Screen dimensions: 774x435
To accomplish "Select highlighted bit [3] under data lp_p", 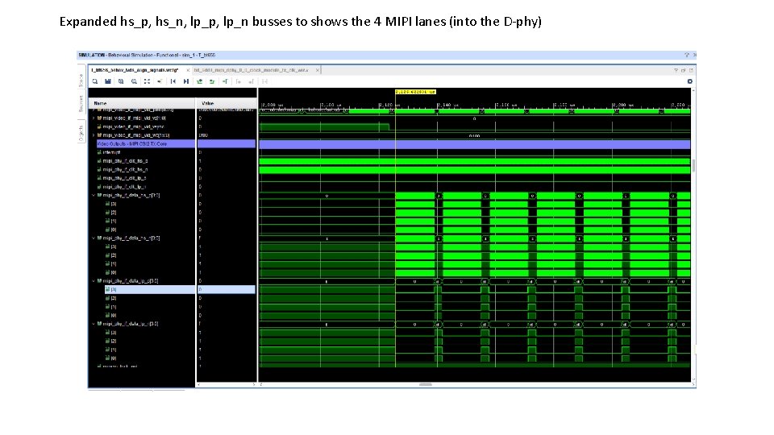I will pyautogui.click(x=150, y=289).
